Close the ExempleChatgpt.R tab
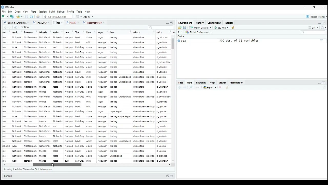This screenshot has width=328, height=185. [28, 23]
